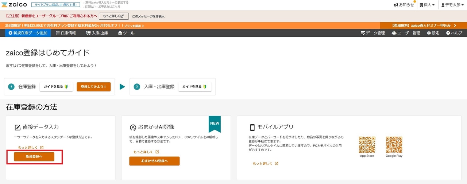The height and width of the screenshot is (184, 467).
Task: Open the 在庫情報 menu
Action: pos(66,33)
